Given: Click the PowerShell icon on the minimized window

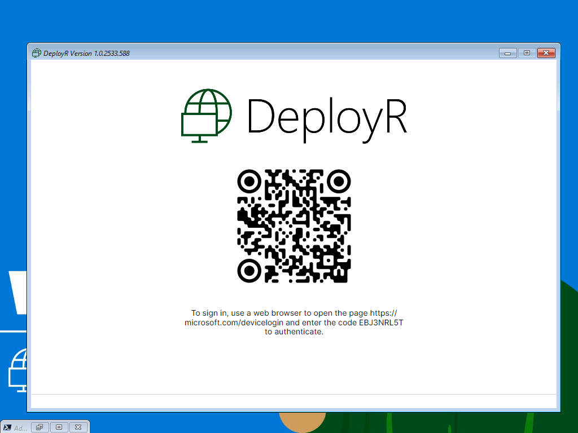Looking at the screenshot, I should click(x=8, y=427).
